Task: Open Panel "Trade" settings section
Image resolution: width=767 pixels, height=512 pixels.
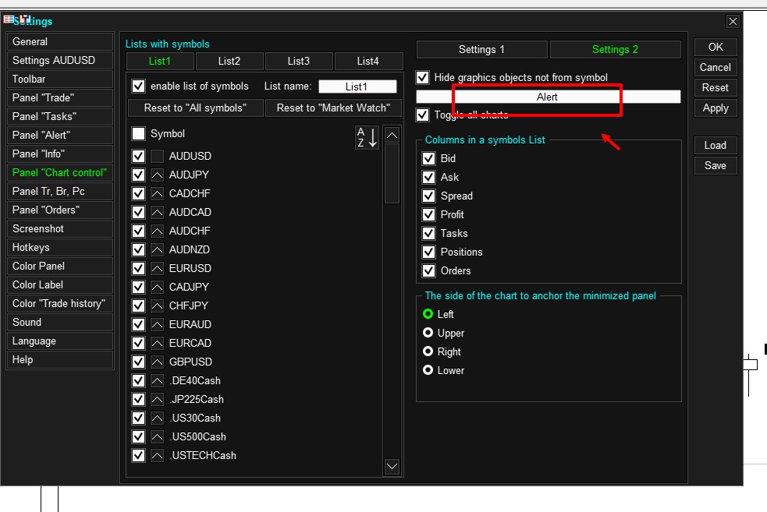Action: pos(59,98)
